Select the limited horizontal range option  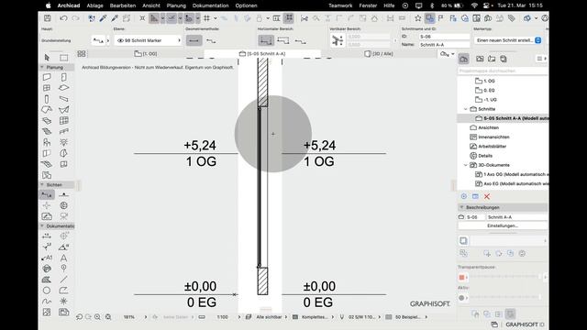[x=283, y=40]
